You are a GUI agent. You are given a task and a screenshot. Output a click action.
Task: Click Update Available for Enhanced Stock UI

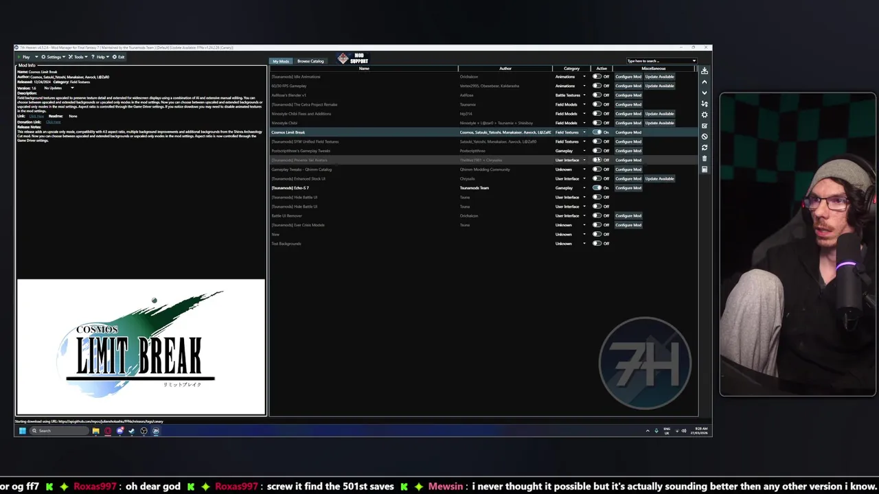point(659,178)
